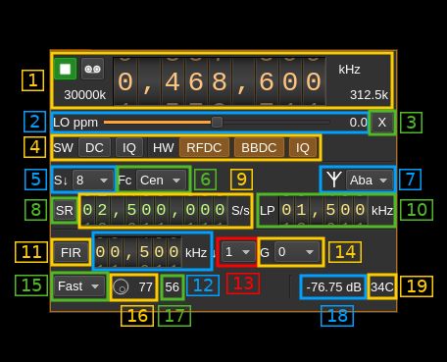Viewport: 447px width, 362px height.
Task: Expand the antenna selection dropdown Aba
Action: pos(369,181)
